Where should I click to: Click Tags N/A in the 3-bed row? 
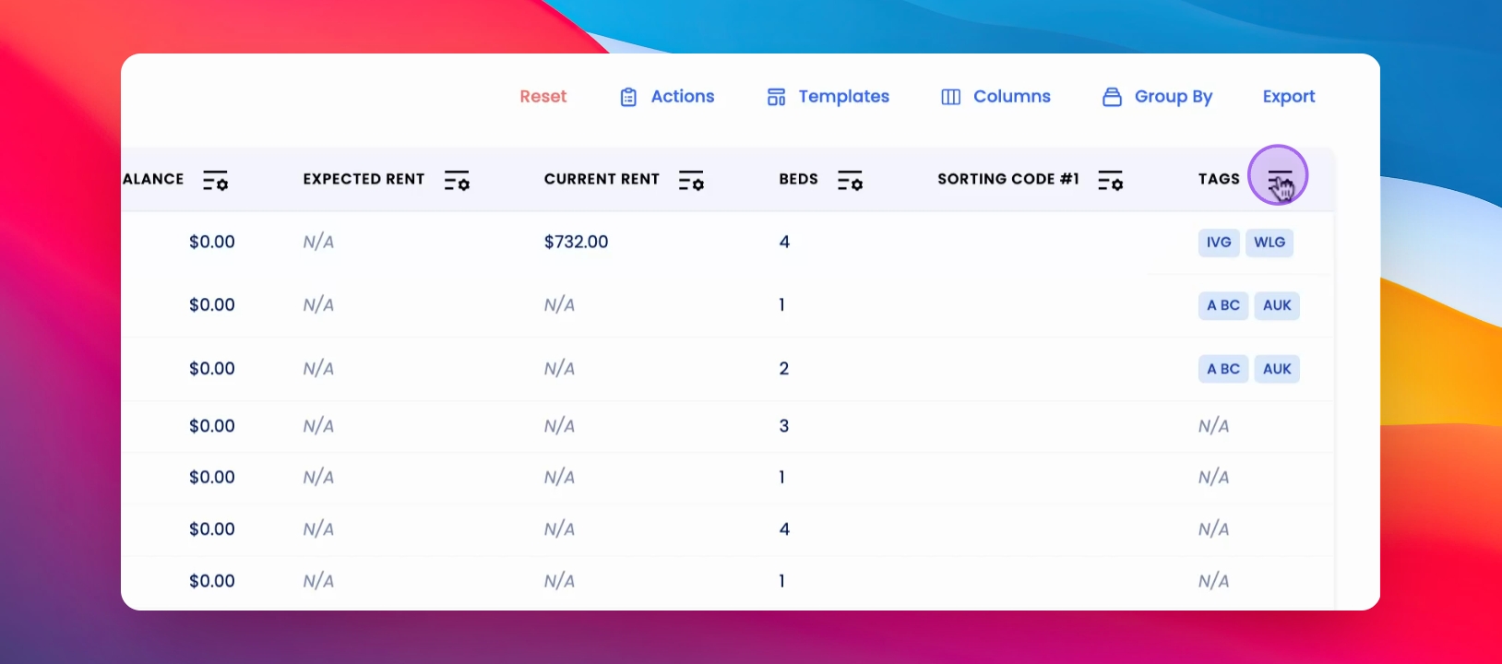tap(1213, 426)
